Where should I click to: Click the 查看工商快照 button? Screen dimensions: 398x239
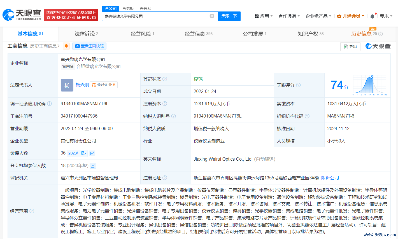[89, 46]
